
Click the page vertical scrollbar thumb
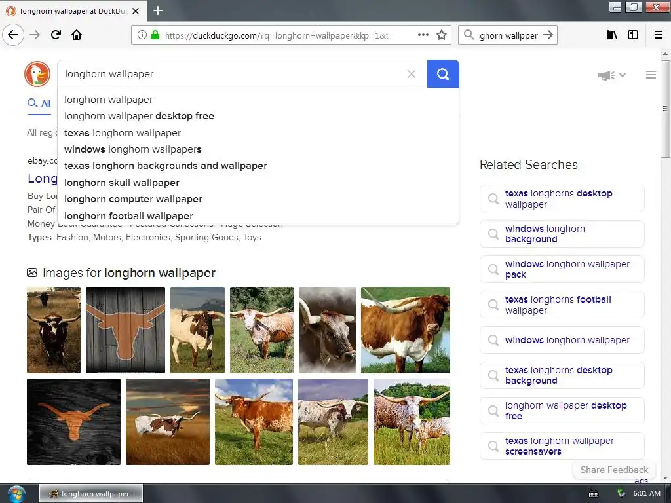click(665, 109)
